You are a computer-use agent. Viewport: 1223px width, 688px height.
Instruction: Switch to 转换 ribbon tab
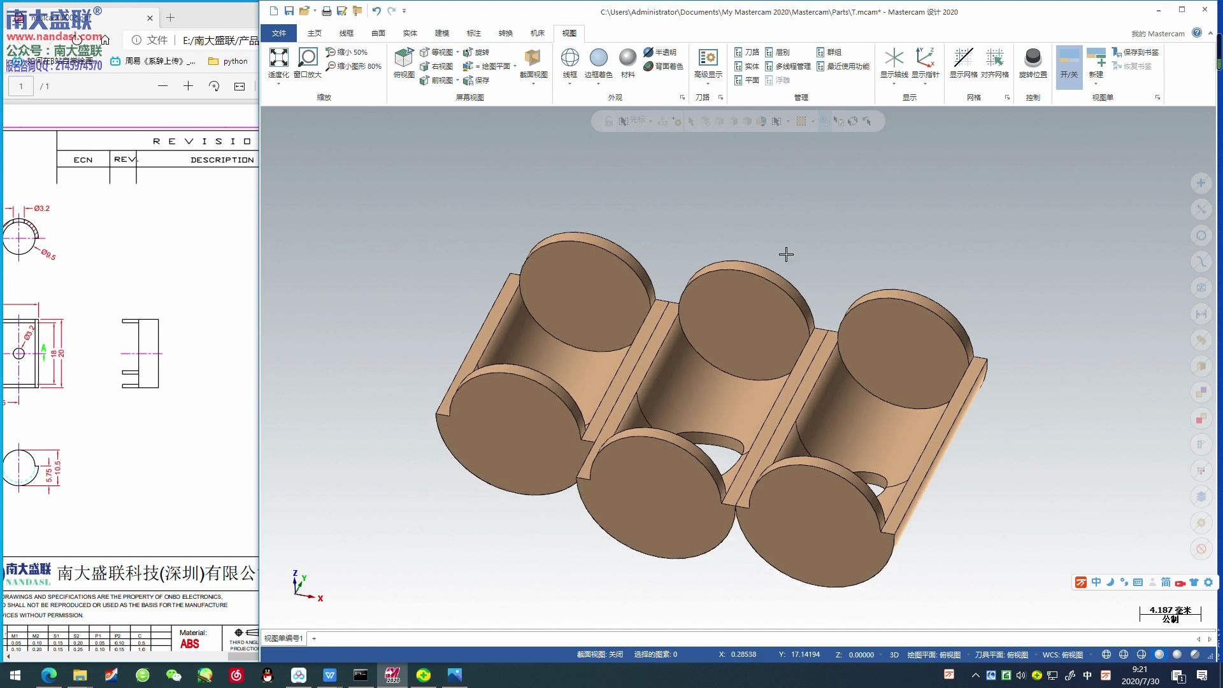[x=506, y=33]
